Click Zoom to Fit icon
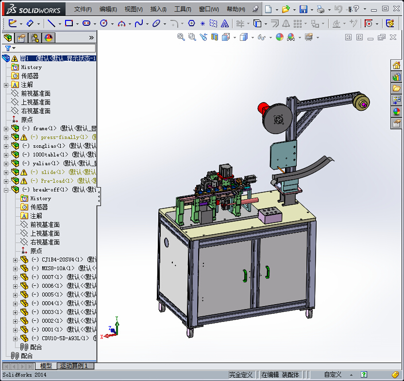This screenshot has height=381, width=404. [x=181, y=37]
